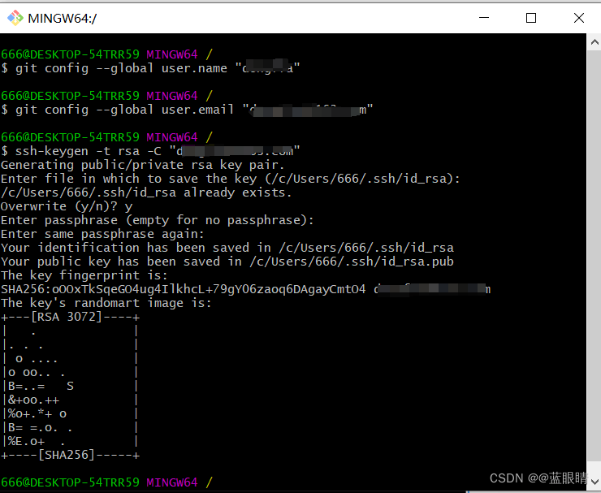Screen dimensions: 601x493
Task: Click '/c/Users/666/.ssh/id_rsa already exists.' line
Action: (146, 192)
